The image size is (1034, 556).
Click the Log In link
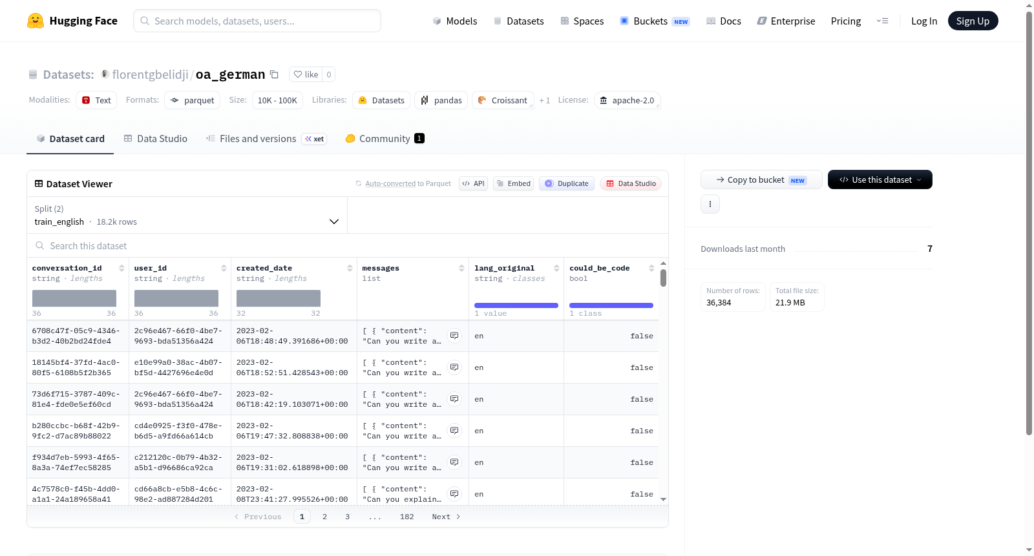point(924,21)
